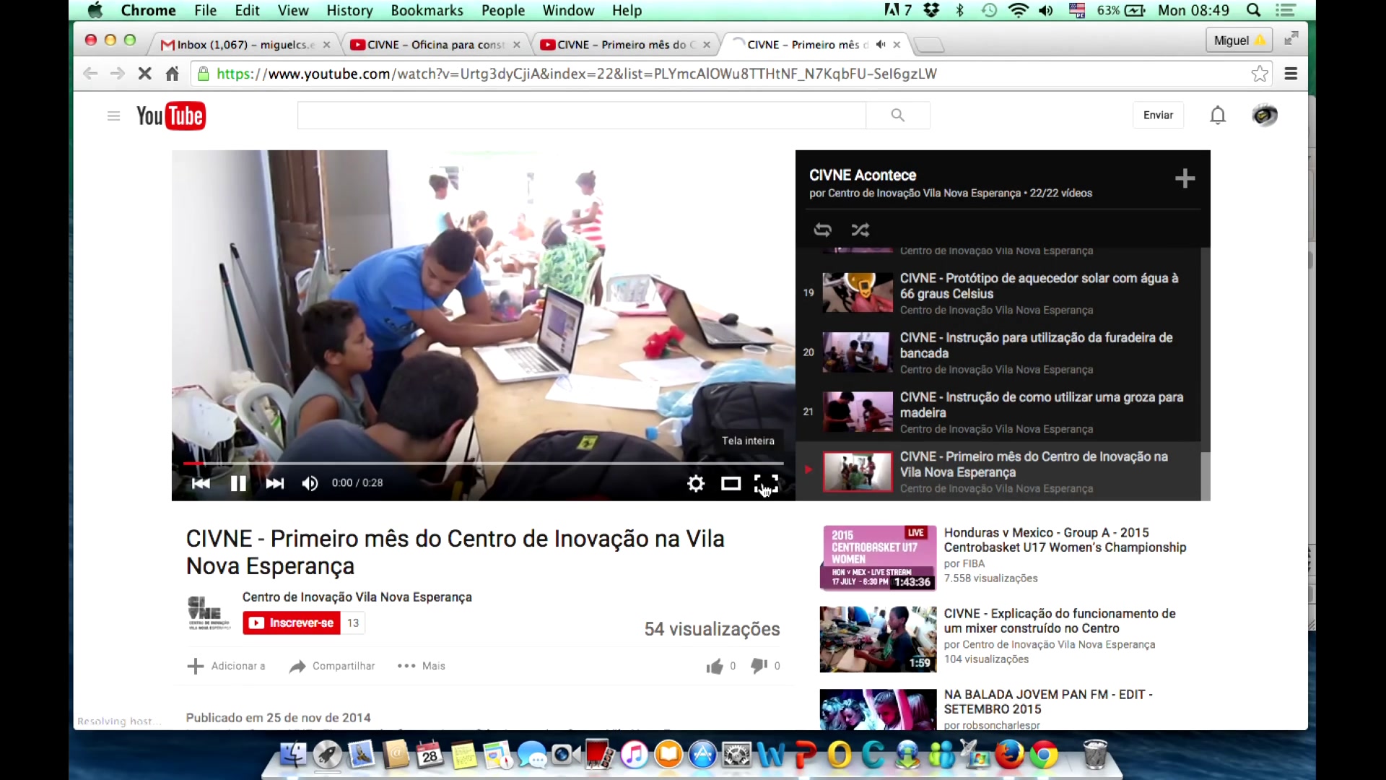Enter full screen video mode
The width and height of the screenshot is (1386, 780).
pos(766,483)
